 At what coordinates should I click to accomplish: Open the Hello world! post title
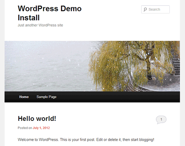(37, 119)
